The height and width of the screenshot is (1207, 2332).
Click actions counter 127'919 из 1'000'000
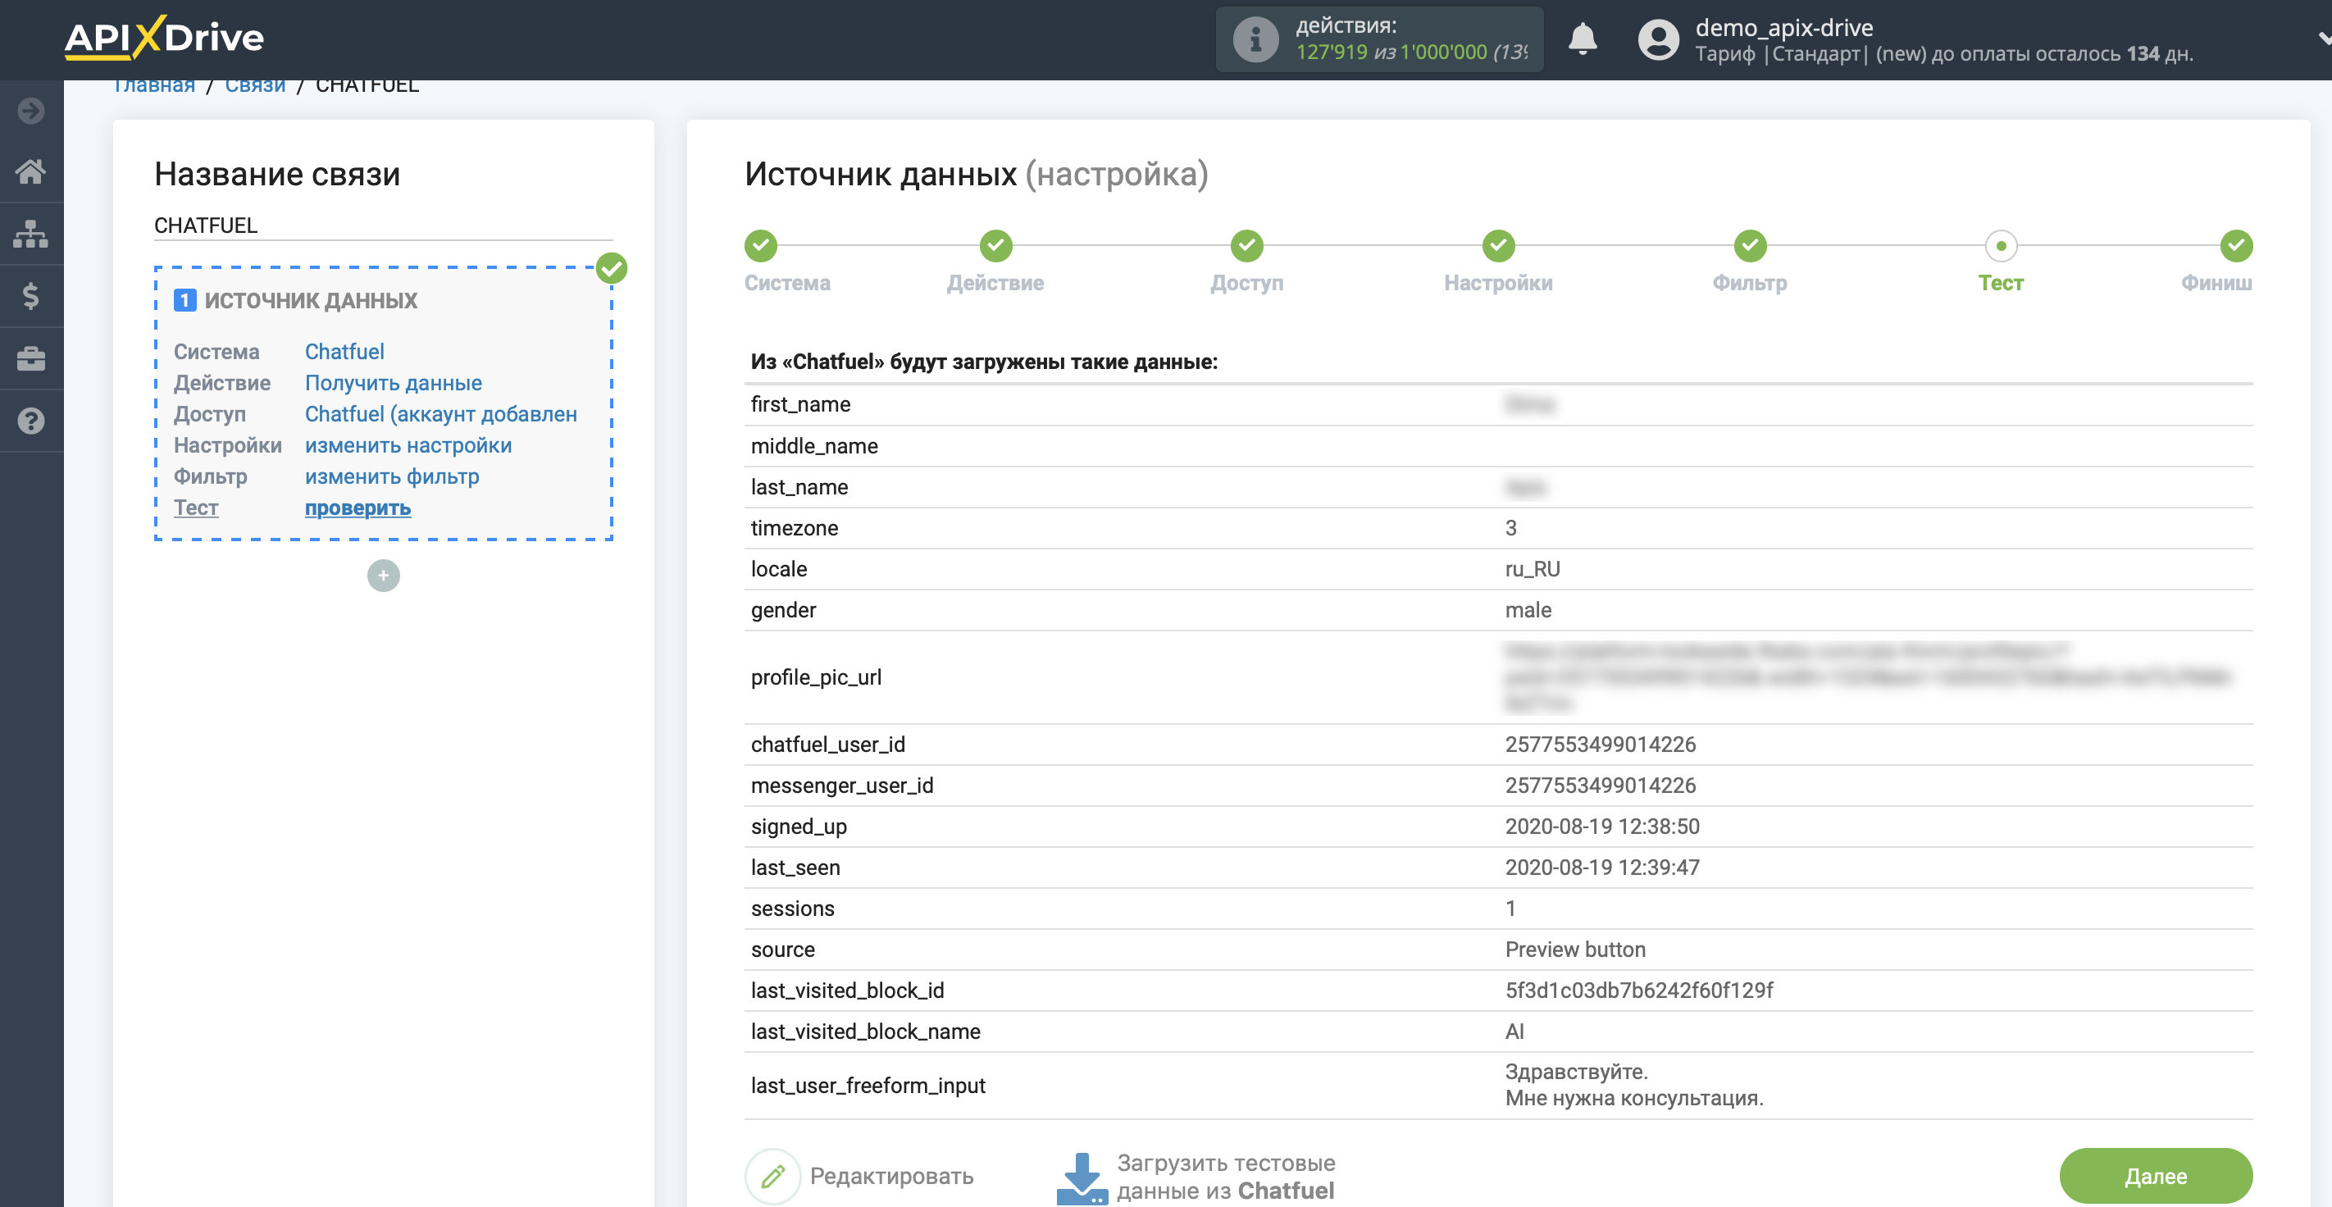point(1410,52)
